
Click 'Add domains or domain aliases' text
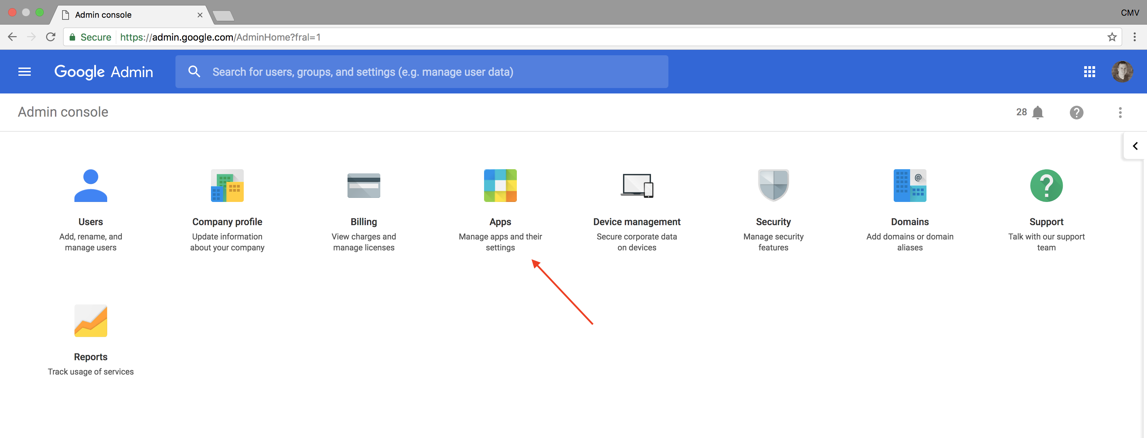[910, 242]
